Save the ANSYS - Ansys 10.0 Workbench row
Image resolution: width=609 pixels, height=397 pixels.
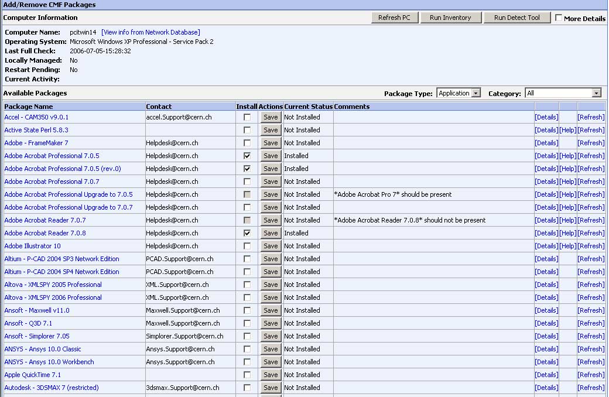271,362
